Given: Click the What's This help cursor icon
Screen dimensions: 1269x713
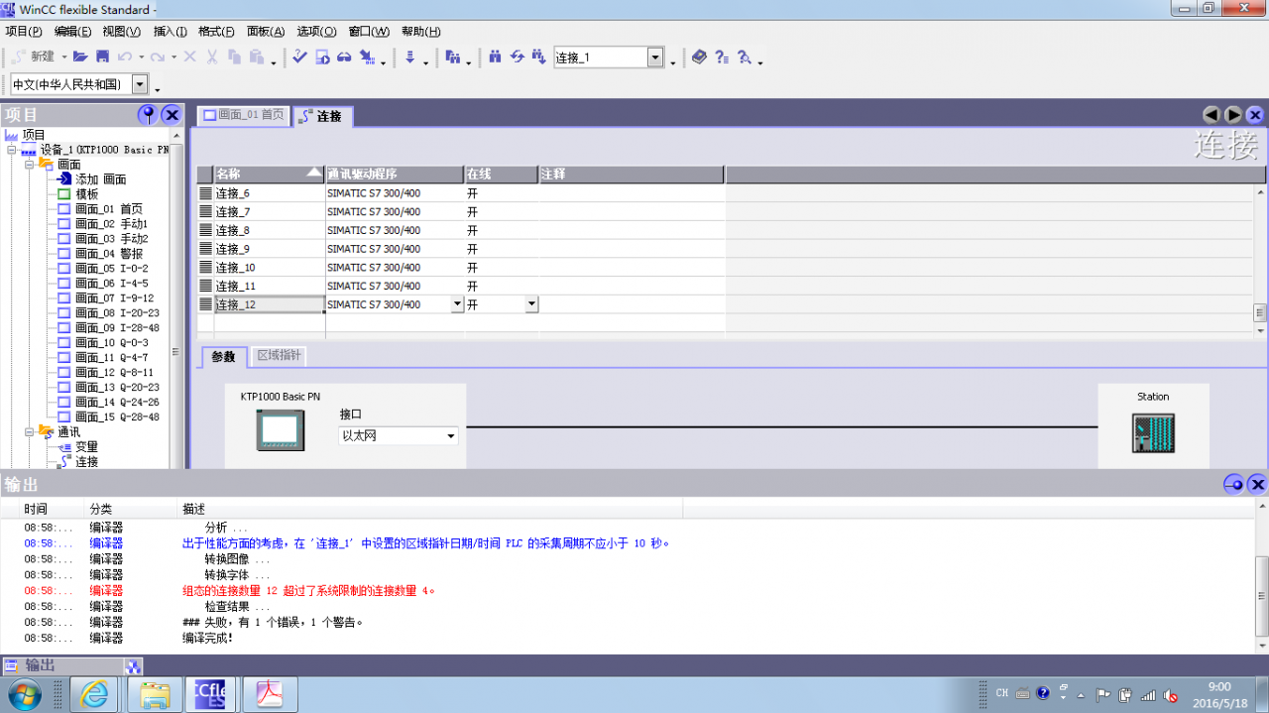Looking at the screenshot, I should point(745,58).
